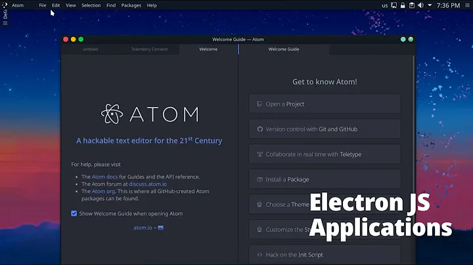Click the Open a Project book icon
Image resolution: width=473 pixels, height=265 pixels.
[x=259, y=104]
